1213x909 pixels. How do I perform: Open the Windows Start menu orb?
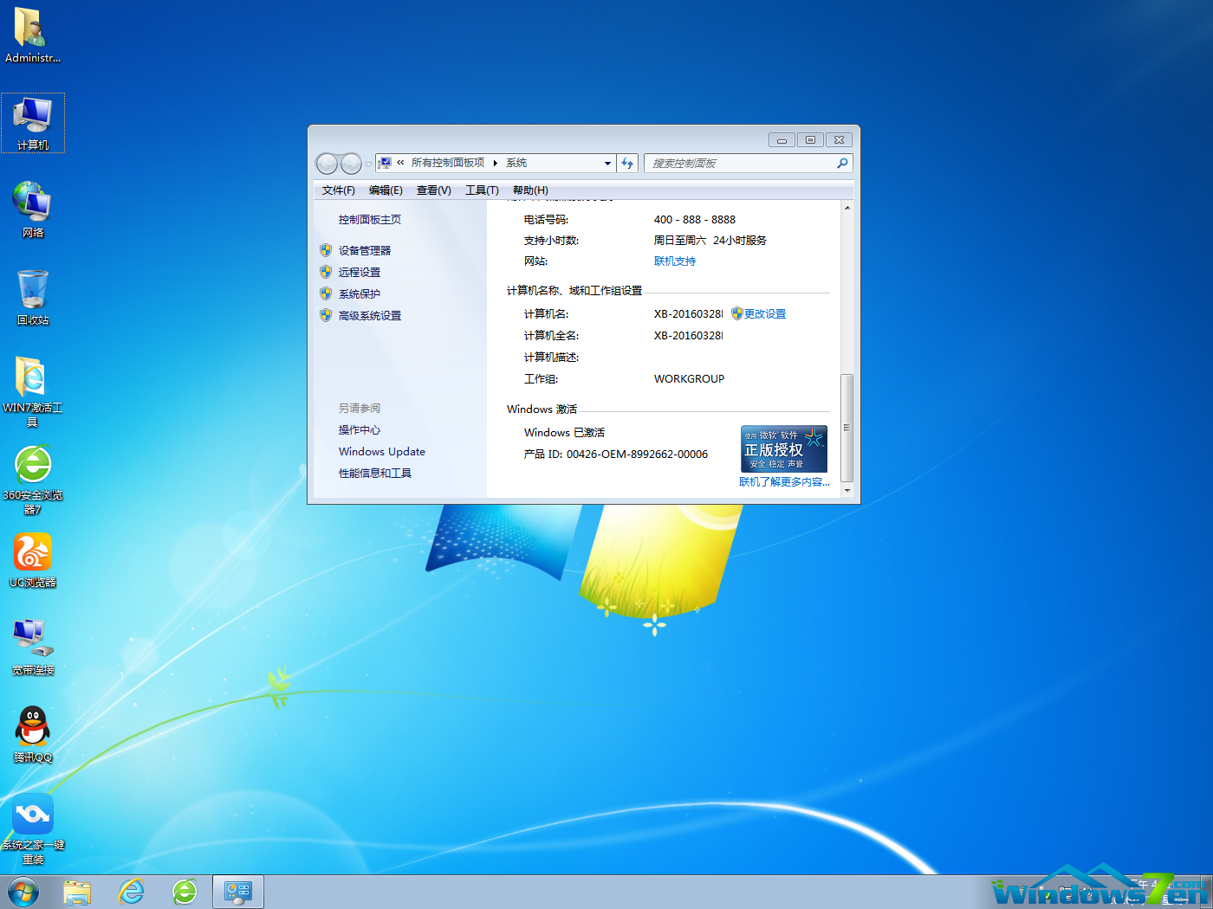pos(23,892)
